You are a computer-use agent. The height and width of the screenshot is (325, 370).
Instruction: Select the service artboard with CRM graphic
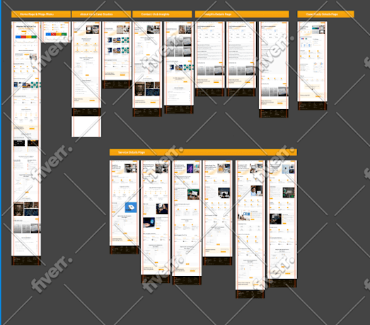(250, 229)
